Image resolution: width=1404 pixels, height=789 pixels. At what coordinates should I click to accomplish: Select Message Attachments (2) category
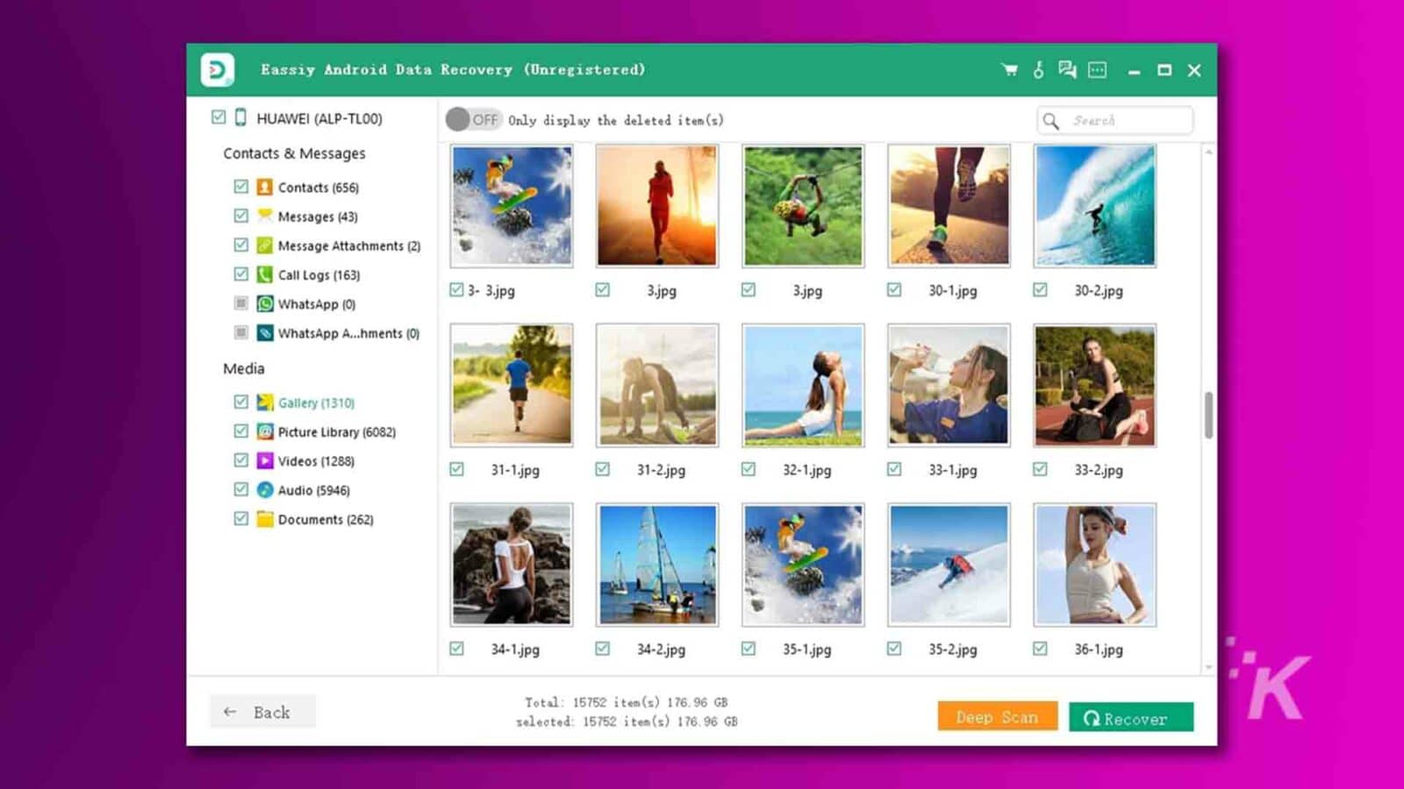coord(349,246)
